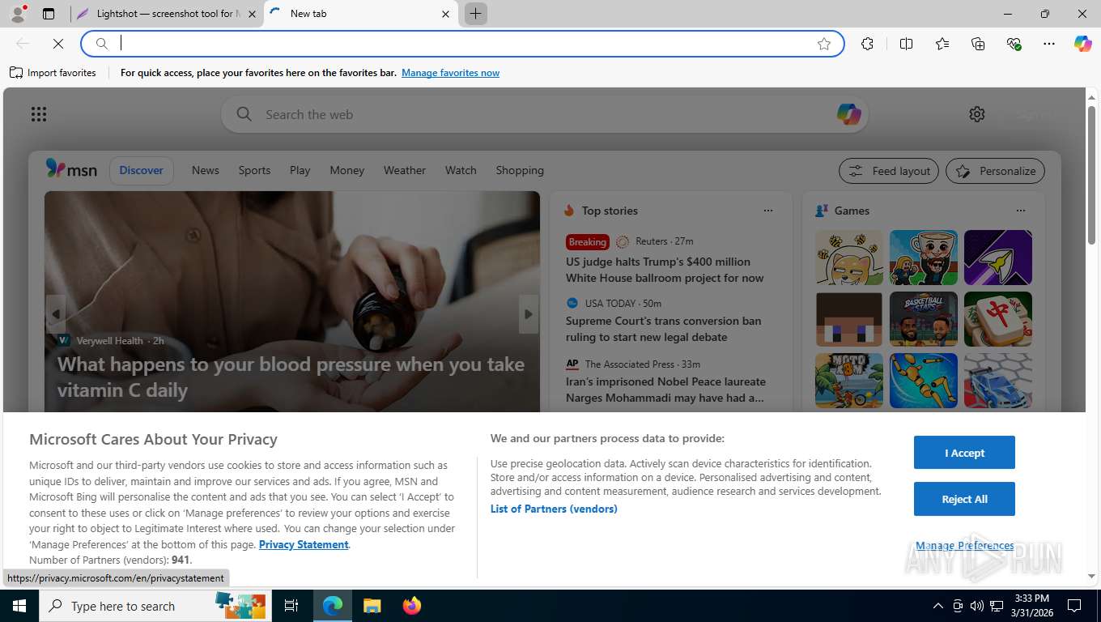Open a new tab with plus button
This screenshot has width=1101, height=622.
476,14
